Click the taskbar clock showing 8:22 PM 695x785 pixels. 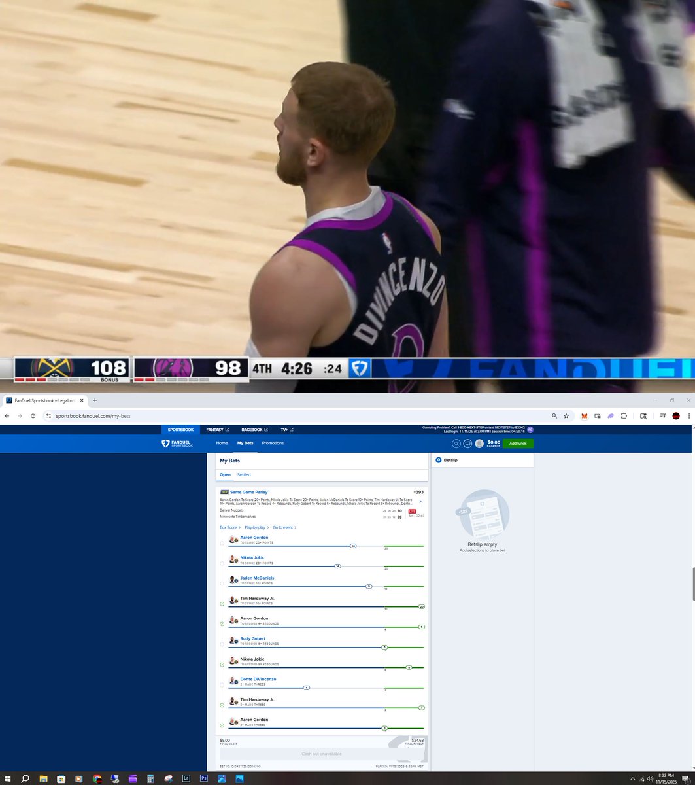tap(665, 778)
